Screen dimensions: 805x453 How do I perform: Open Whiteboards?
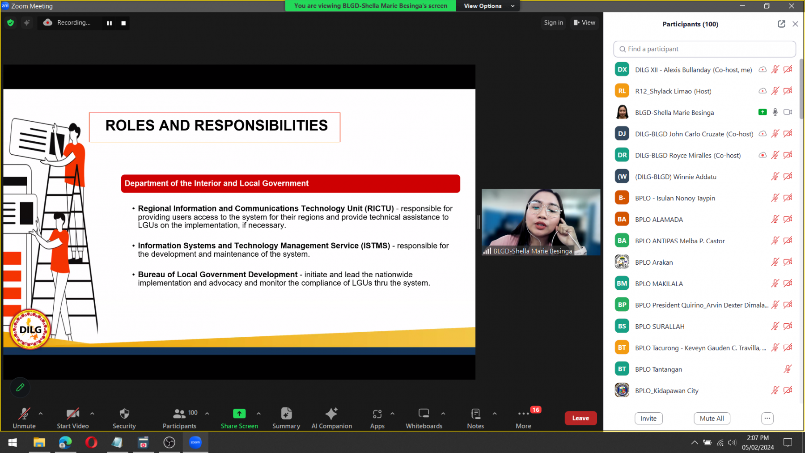click(x=424, y=419)
